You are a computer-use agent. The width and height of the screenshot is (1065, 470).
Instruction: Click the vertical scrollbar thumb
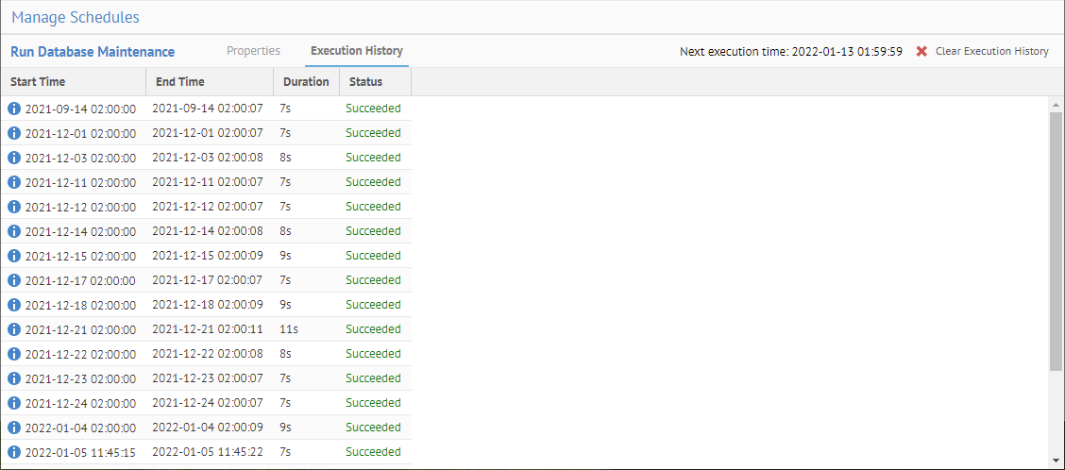pyautogui.click(x=1056, y=241)
